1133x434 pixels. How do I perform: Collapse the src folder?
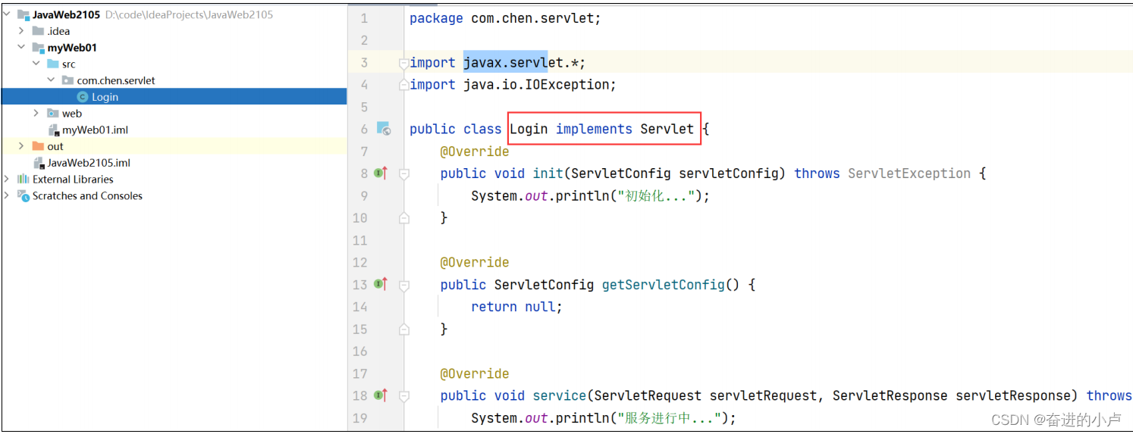(x=36, y=64)
